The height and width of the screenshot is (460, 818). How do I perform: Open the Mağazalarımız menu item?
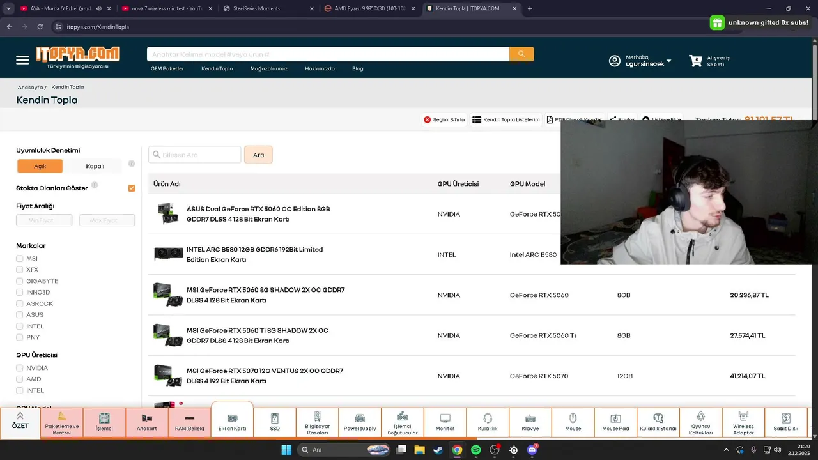click(x=269, y=68)
